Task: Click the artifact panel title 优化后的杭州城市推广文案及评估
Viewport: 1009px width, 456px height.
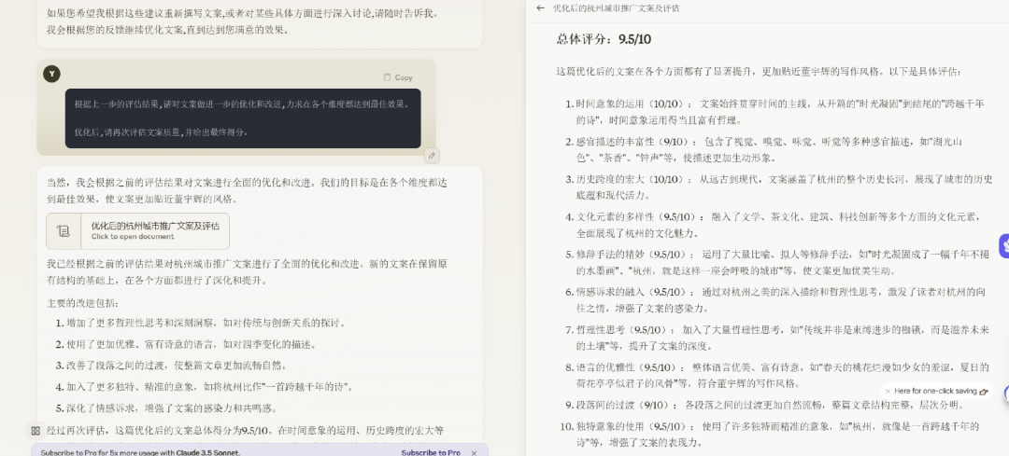Action: pos(616,8)
